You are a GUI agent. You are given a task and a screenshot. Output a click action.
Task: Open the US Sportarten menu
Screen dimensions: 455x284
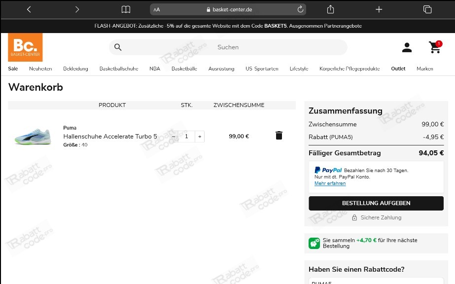[262, 69]
